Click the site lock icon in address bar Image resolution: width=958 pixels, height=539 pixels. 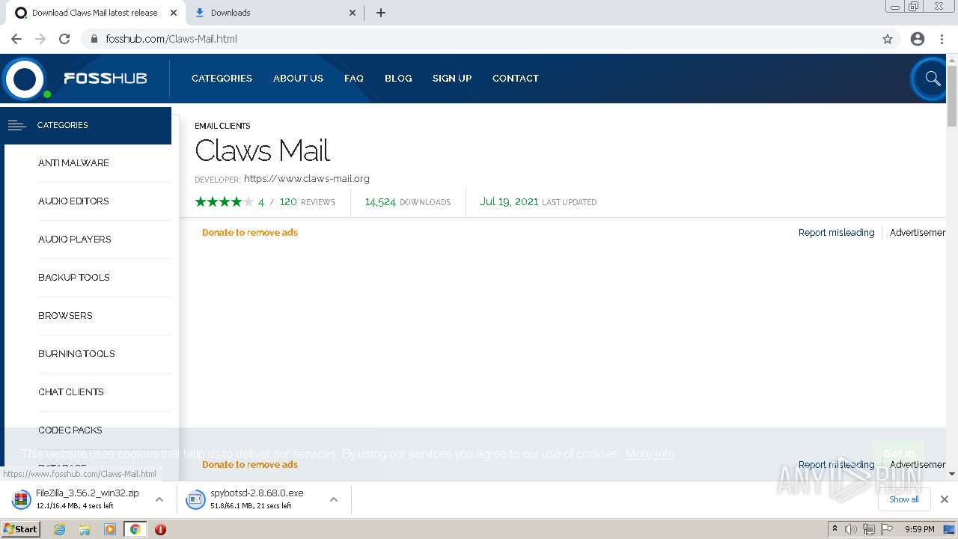point(94,39)
